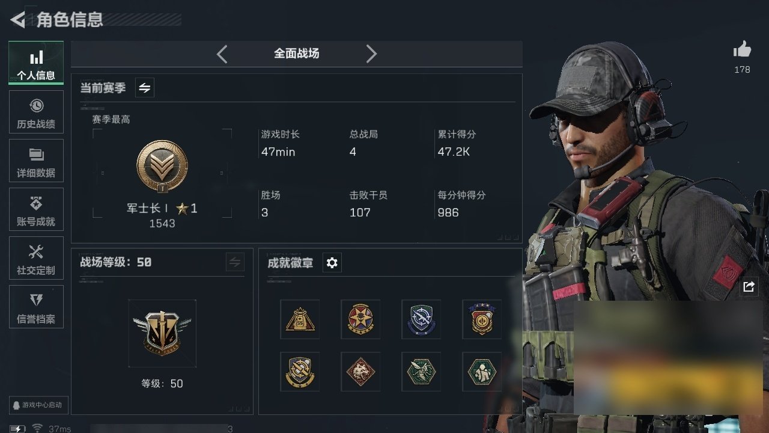This screenshot has width=769, height=433.
Task: Select the yellow triangle S5 badge
Action: click(300, 319)
